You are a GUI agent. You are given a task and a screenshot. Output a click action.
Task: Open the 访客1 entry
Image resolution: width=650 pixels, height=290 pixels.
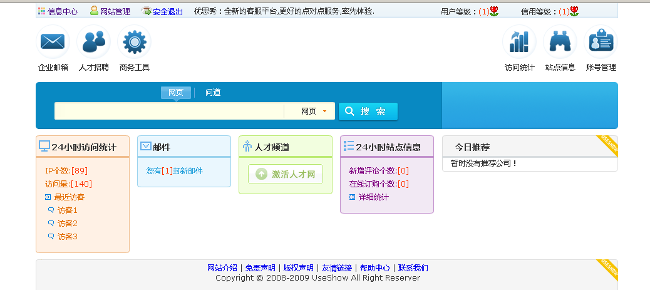click(x=68, y=210)
